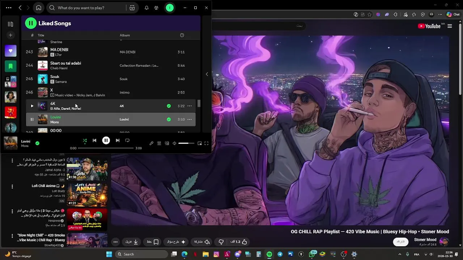Skip to previous track
Viewport: 463px width, 260px height.
[x=94, y=140]
